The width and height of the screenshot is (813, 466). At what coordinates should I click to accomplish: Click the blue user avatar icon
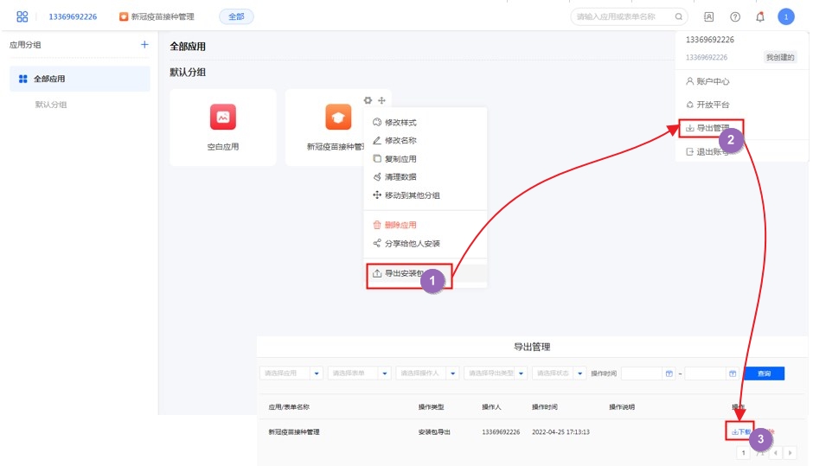click(785, 16)
